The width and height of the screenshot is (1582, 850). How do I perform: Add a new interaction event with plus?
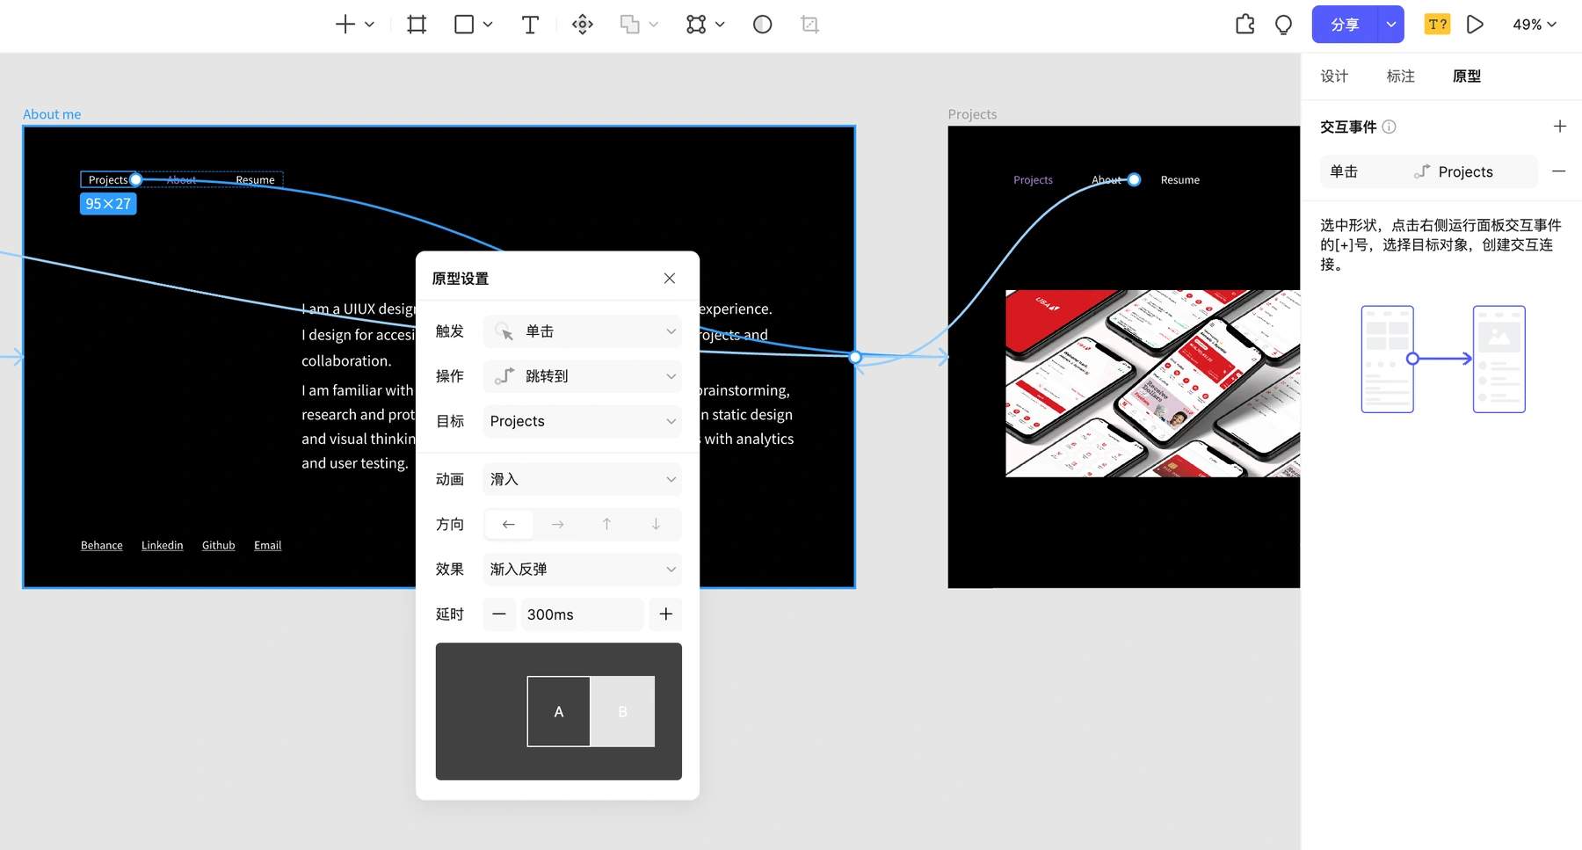click(x=1560, y=127)
